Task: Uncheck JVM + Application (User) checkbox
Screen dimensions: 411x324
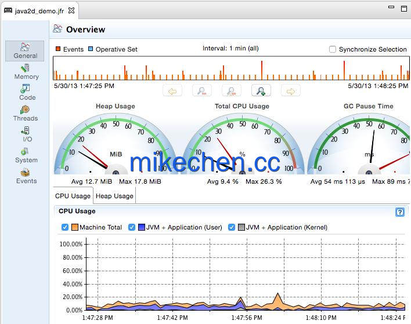Action: (x=132, y=227)
